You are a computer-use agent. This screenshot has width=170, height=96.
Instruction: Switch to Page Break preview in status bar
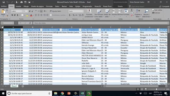(146, 89)
